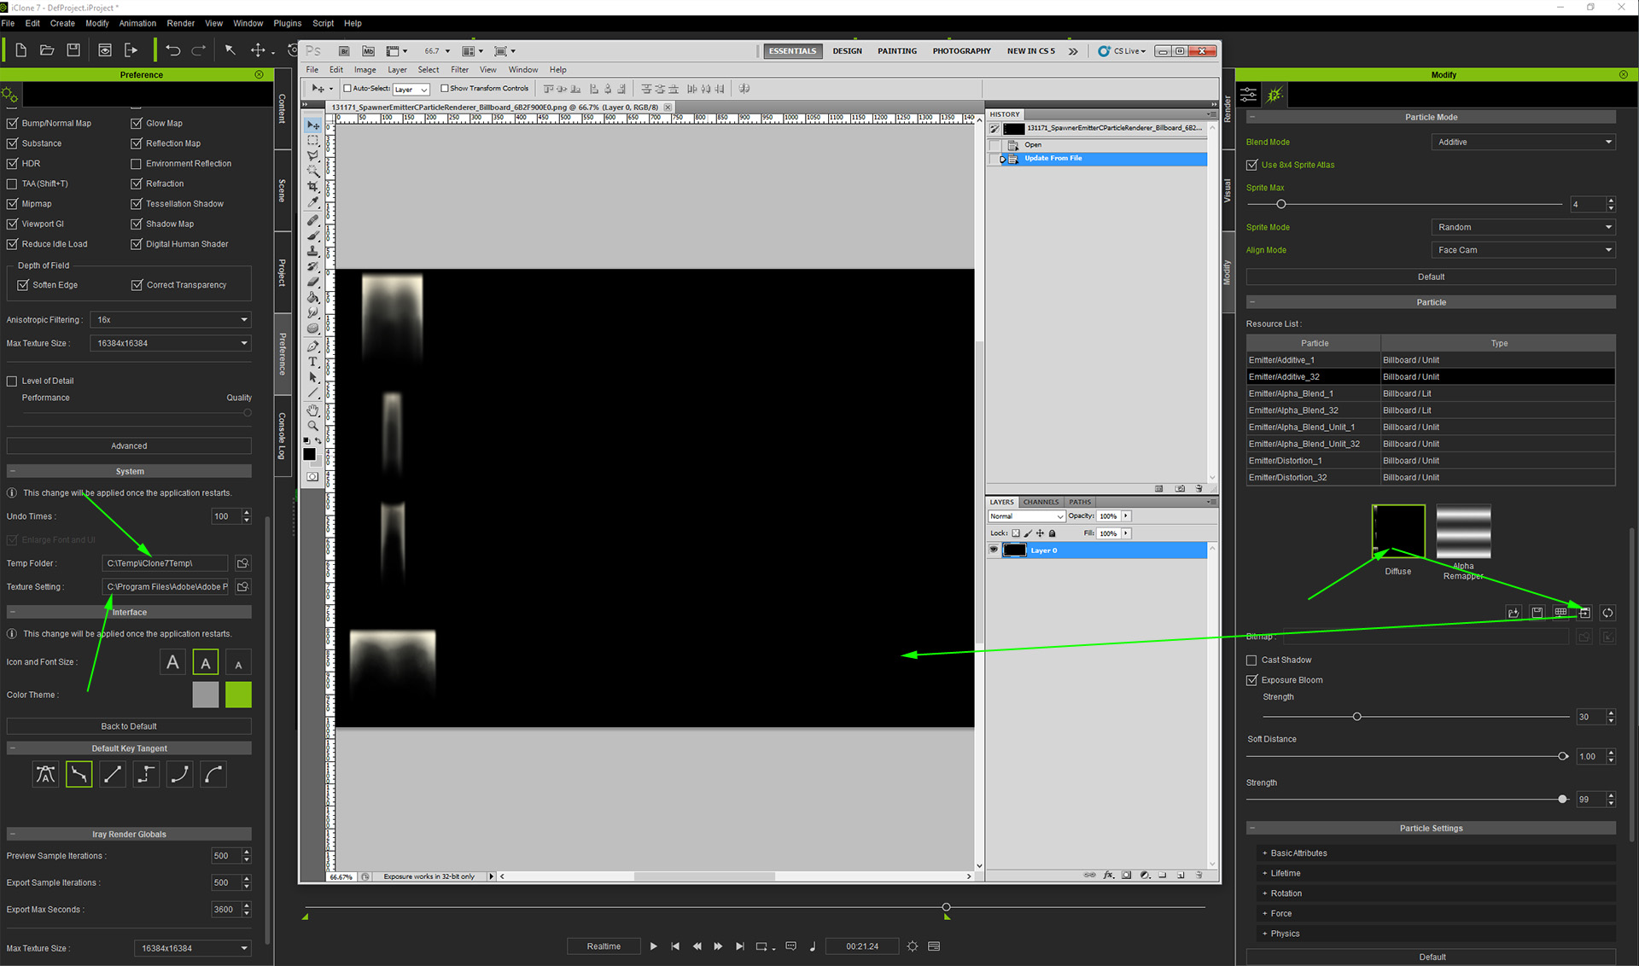Hide Layer 0 with its eye icon

(994, 550)
